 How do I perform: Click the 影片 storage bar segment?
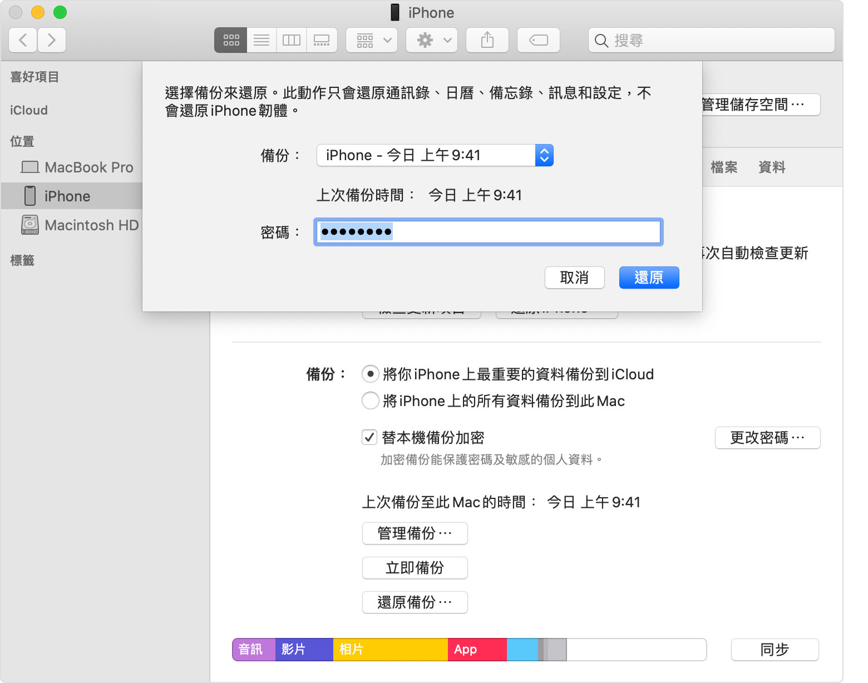[304, 650]
